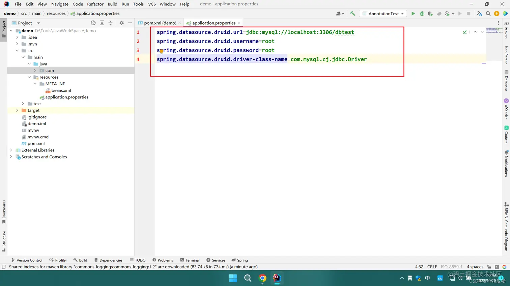
Task: Select beans.xml in the project tree
Action: tap(61, 90)
